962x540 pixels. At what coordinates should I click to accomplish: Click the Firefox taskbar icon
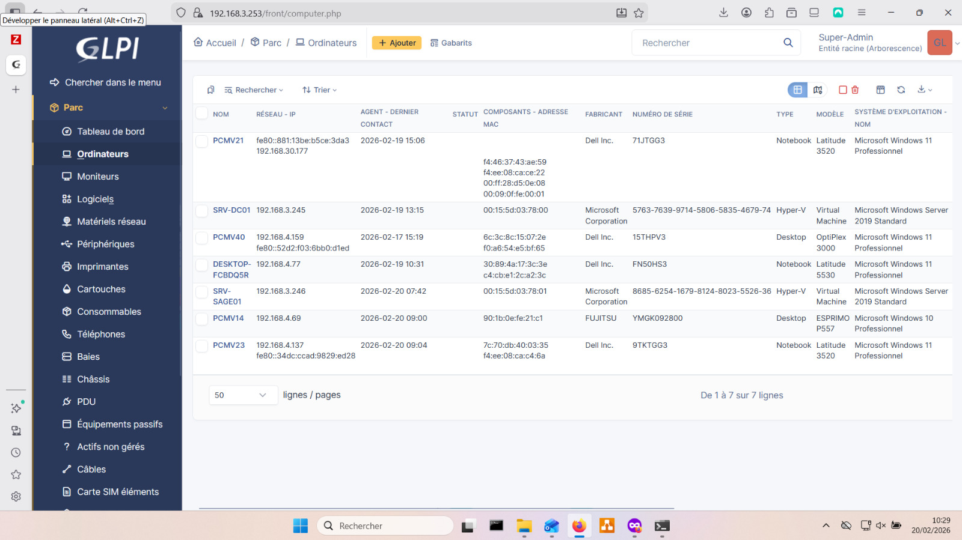[579, 526]
